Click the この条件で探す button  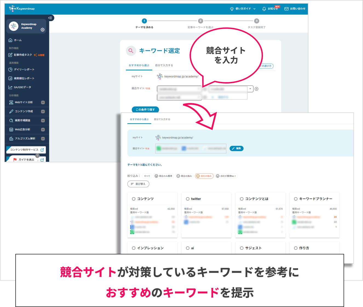pyautogui.click(x=145, y=110)
